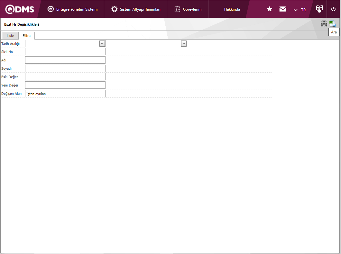The height and width of the screenshot is (254, 341).
Task: Open messages envelope icon
Action: pyautogui.click(x=282, y=9)
